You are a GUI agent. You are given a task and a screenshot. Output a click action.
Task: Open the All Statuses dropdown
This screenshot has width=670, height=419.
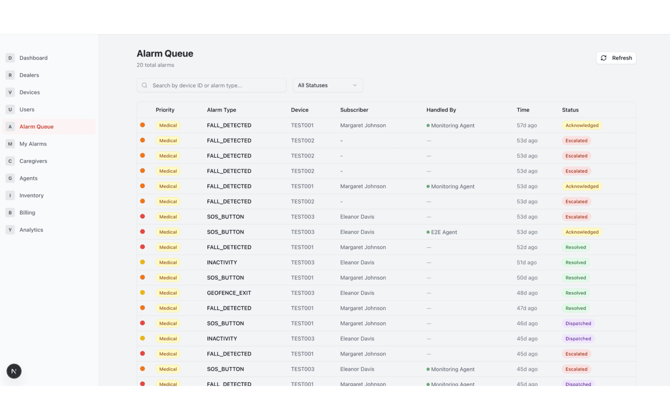(x=328, y=85)
